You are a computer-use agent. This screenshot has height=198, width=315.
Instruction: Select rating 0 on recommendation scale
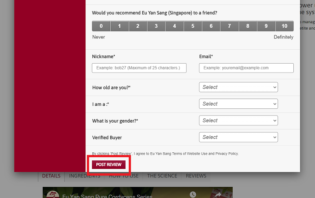click(101, 26)
